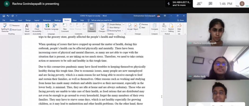Go to the Next comment
Viewport: 249px width, 106px height.
click(x=85, y=27)
